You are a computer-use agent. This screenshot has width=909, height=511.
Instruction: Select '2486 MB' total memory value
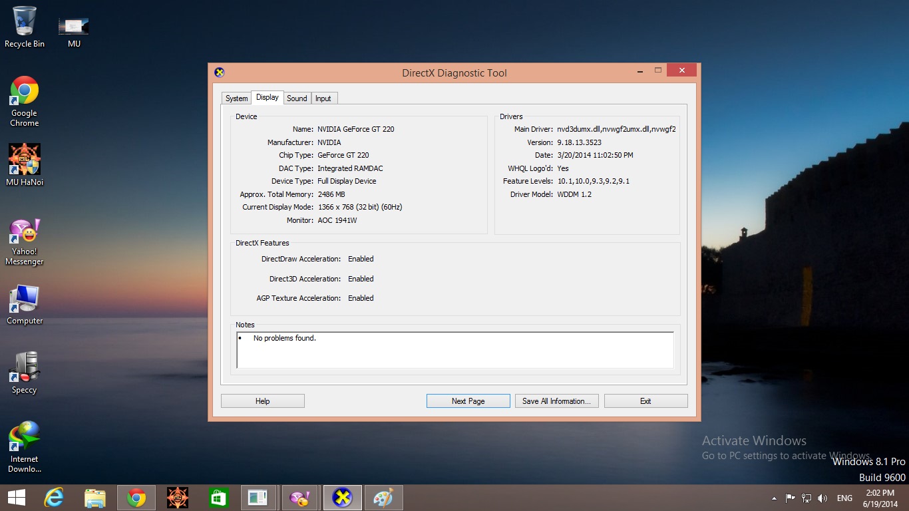[331, 194]
